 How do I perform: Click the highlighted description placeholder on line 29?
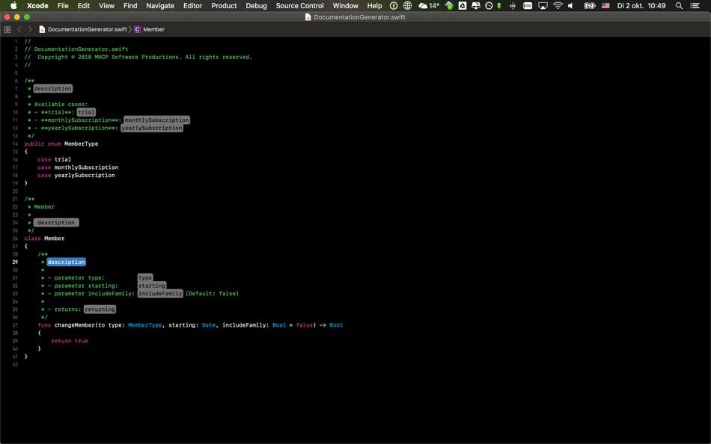point(66,262)
